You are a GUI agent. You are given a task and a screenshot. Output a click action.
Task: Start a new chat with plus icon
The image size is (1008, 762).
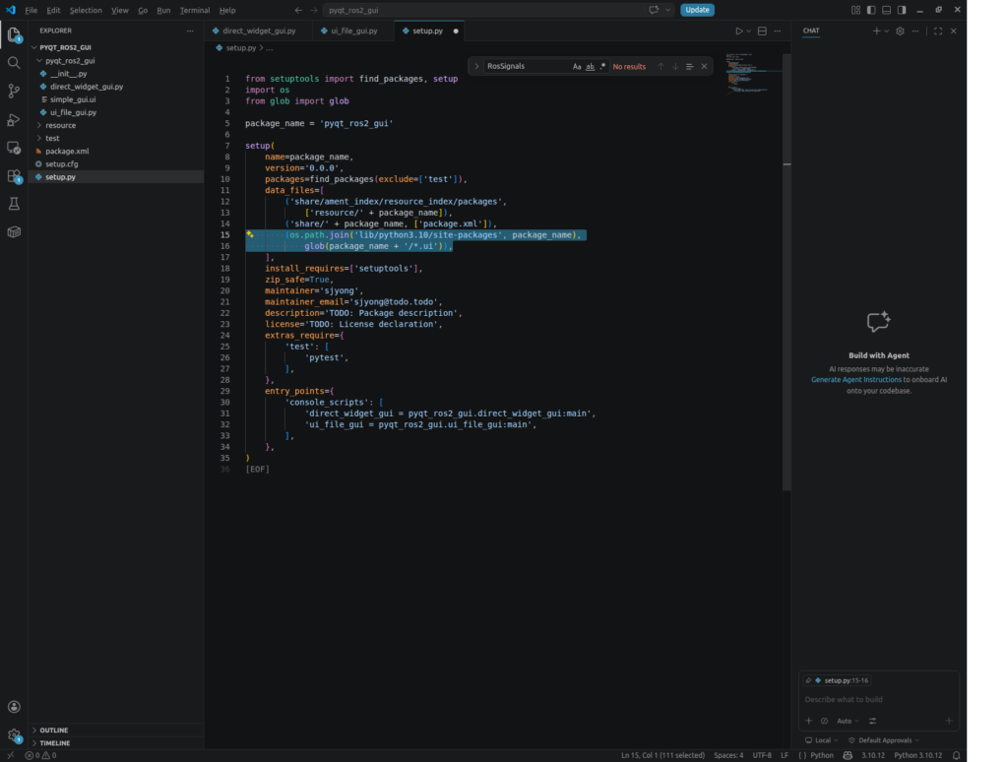click(x=876, y=31)
